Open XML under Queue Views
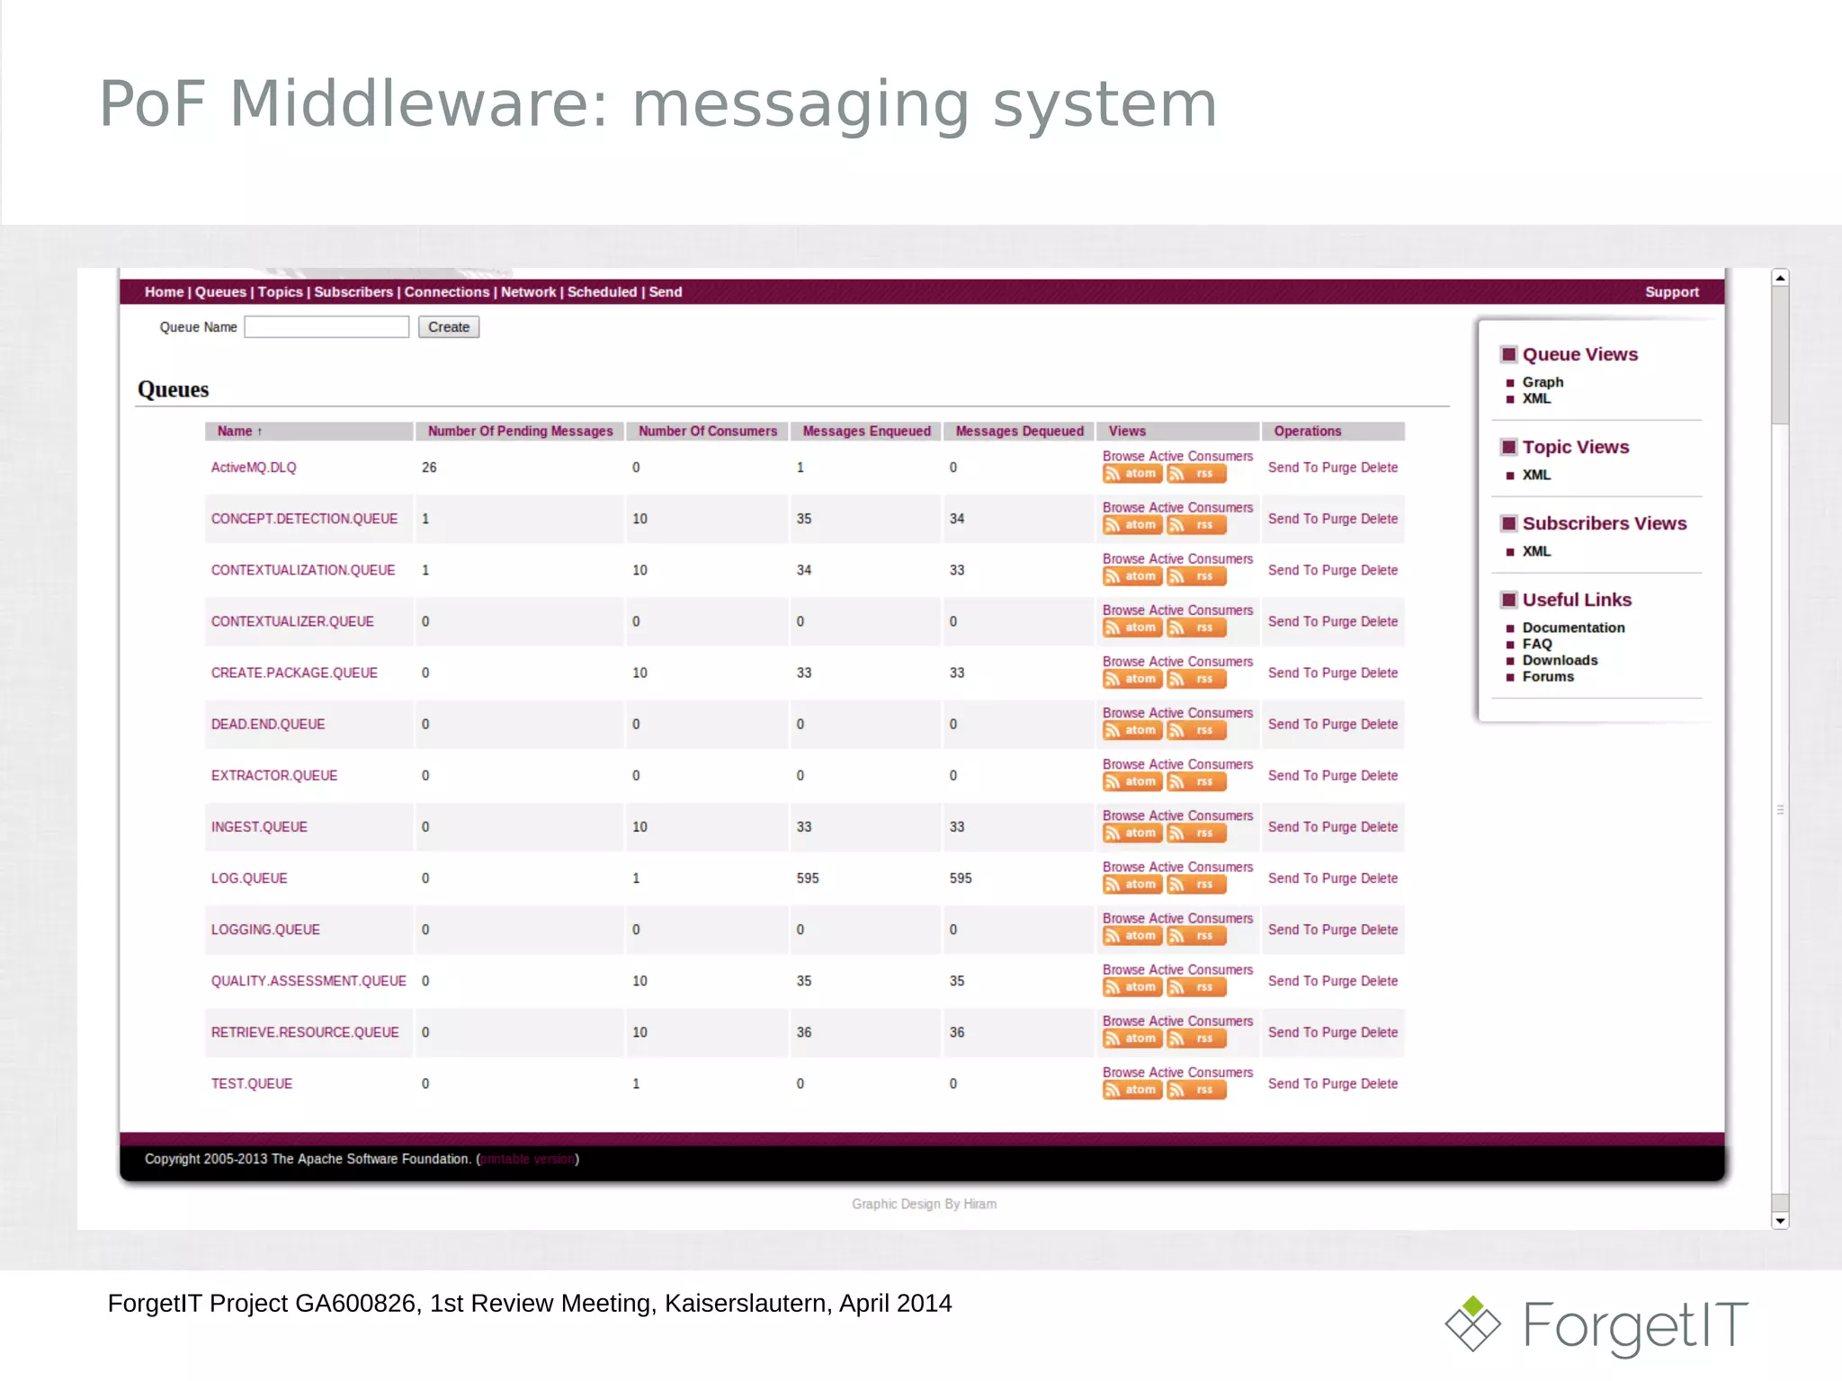Viewport: 1842px width, 1381px height. (1536, 398)
